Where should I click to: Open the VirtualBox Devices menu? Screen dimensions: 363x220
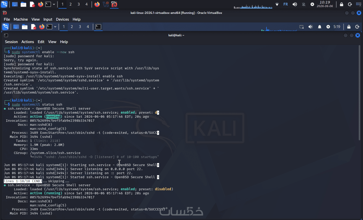62,19
